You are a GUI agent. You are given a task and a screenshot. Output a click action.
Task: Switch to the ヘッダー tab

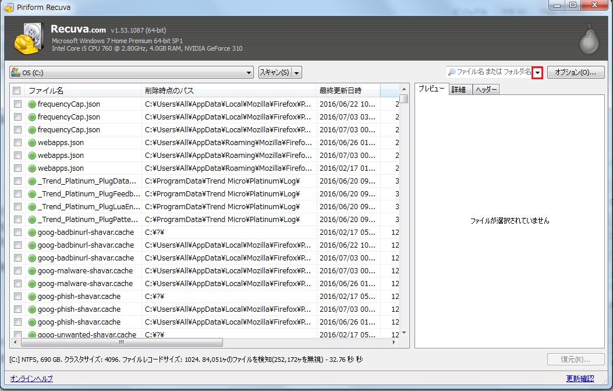coord(486,90)
